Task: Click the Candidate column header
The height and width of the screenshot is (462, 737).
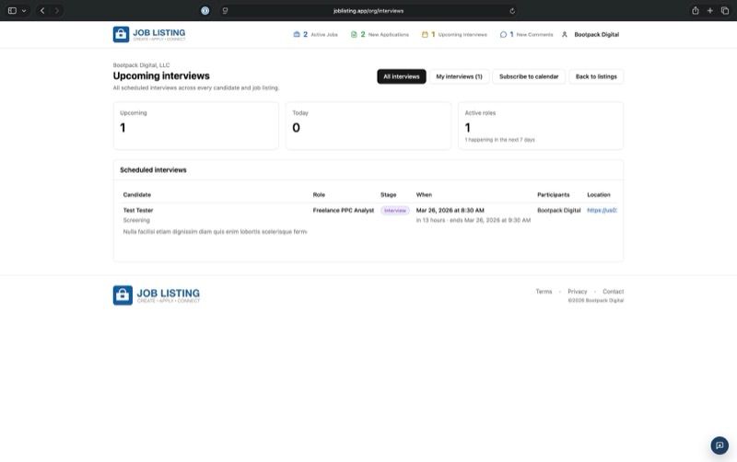Action: click(136, 194)
